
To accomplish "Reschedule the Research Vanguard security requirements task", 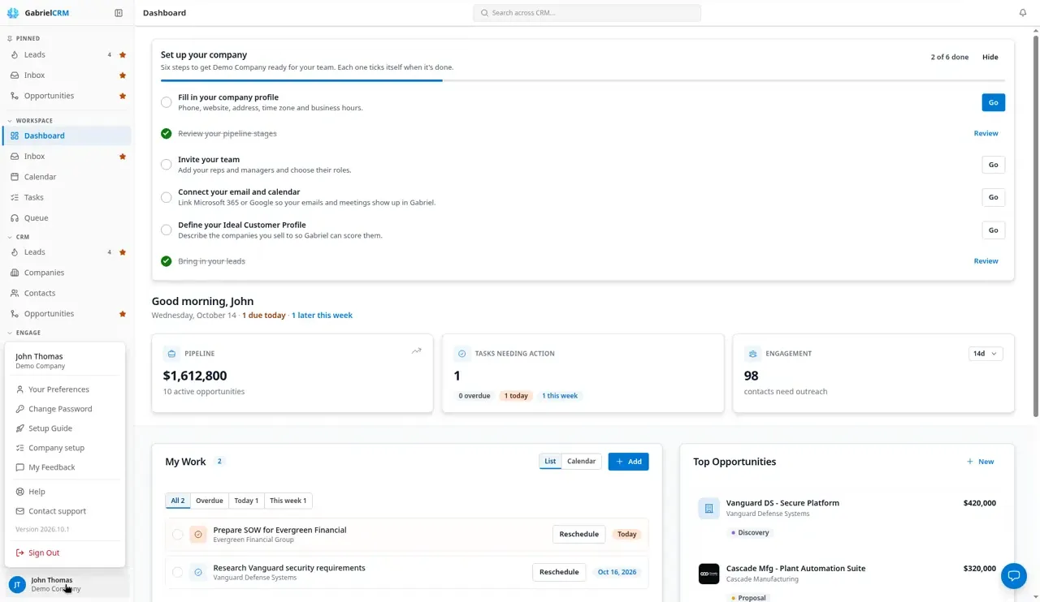I will point(559,572).
